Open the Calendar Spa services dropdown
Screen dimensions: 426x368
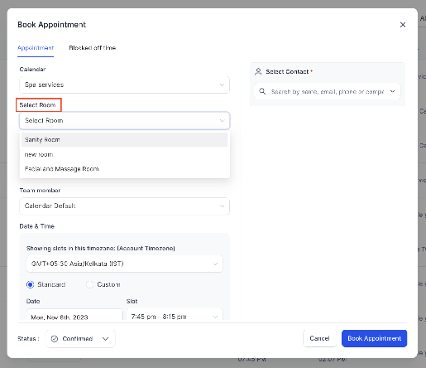(124, 85)
